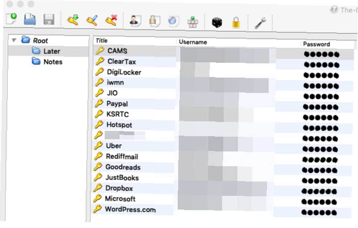This screenshot has width=358, height=228.
Task: Click the masked password in the JIO row
Action: point(321,97)
